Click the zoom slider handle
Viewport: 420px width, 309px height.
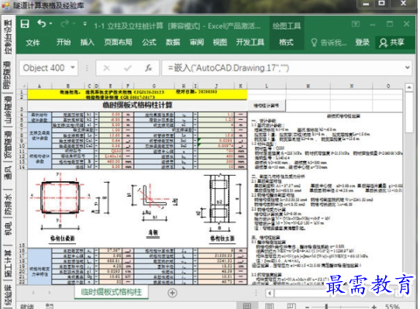(326, 307)
